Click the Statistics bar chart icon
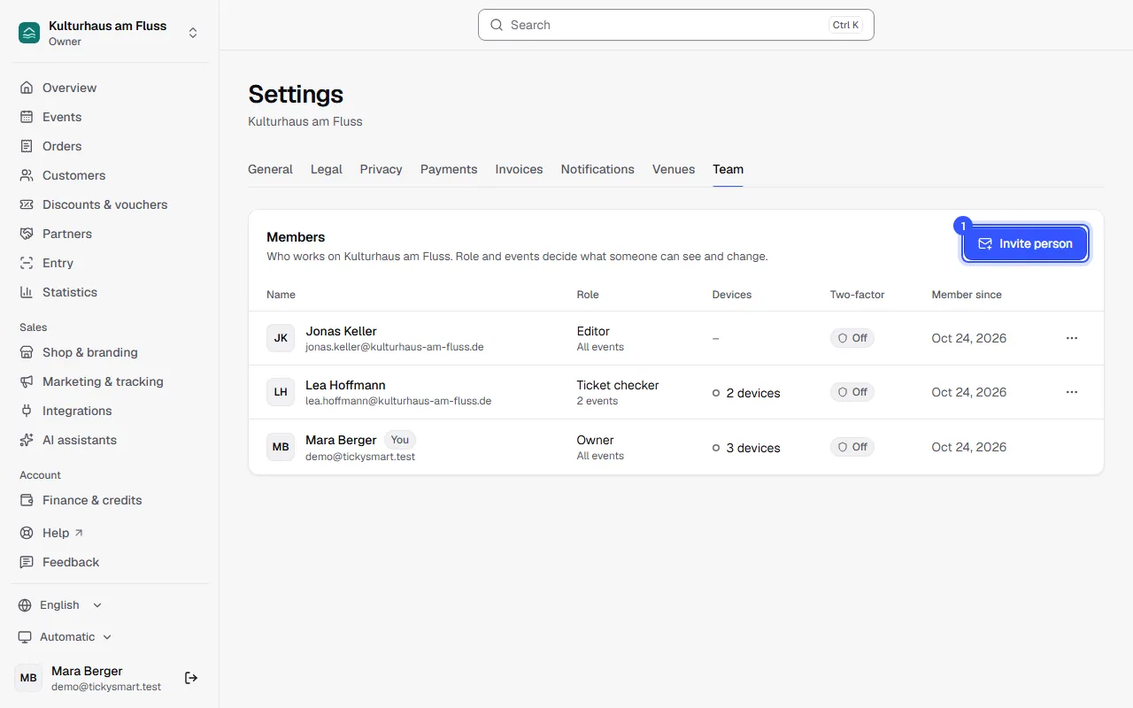 coord(27,292)
